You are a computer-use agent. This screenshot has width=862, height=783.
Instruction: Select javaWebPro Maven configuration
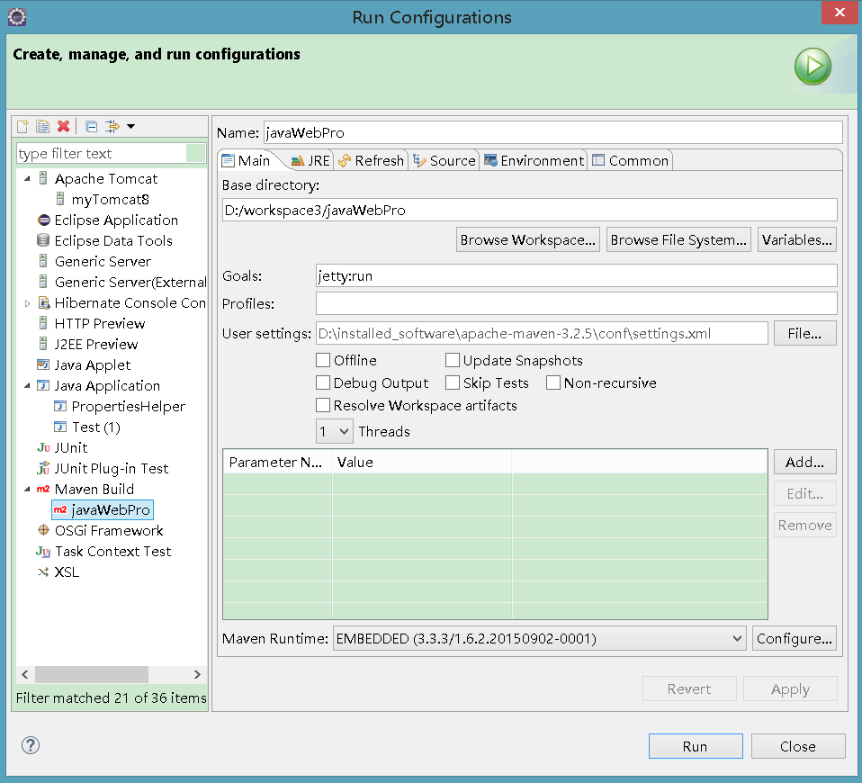(103, 510)
